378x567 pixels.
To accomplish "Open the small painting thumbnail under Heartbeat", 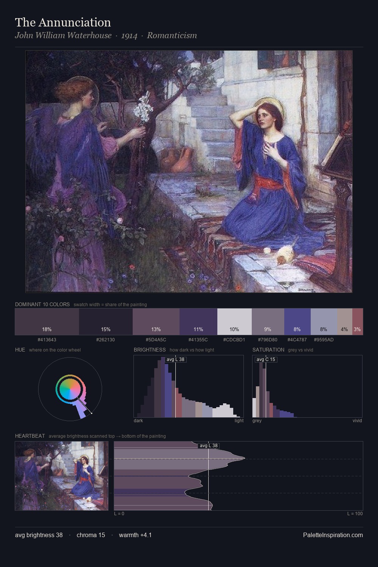I will [62, 476].
